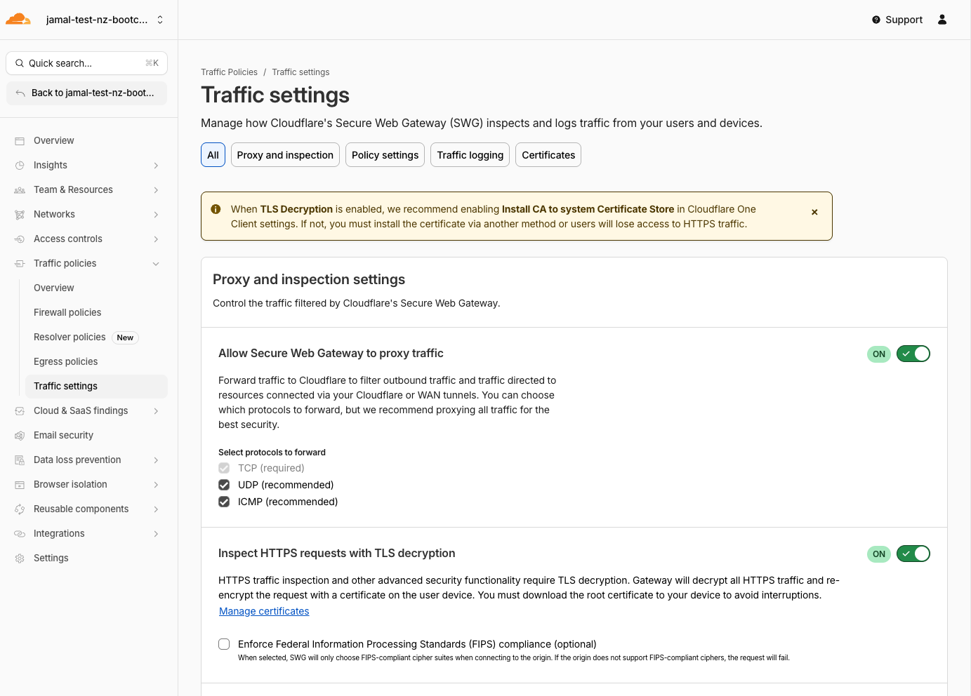Select the Traffic logging tab

470,155
